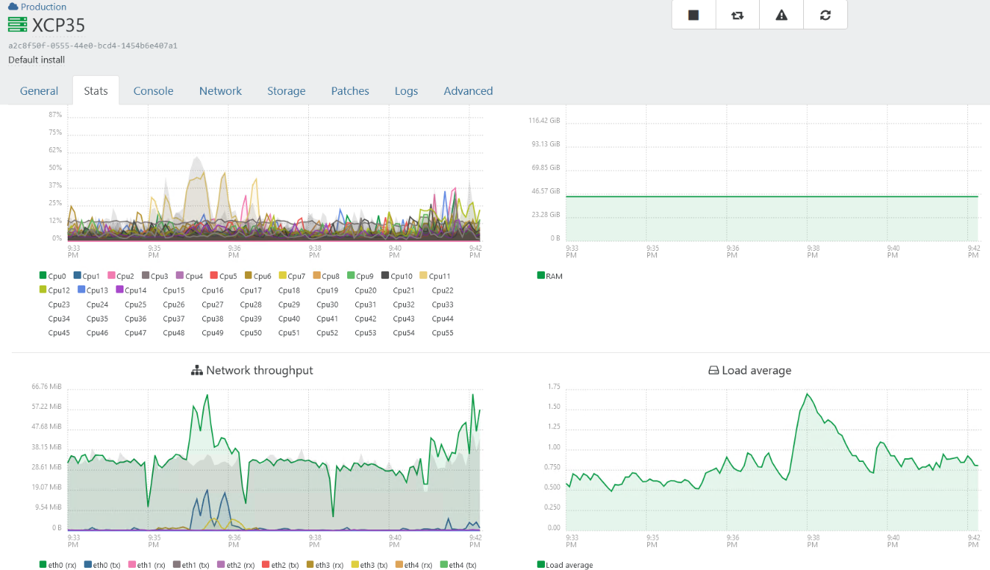This screenshot has width=990, height=570.
Task: Toggle eth0 (tx) in network legend
Action: point(102,565)
